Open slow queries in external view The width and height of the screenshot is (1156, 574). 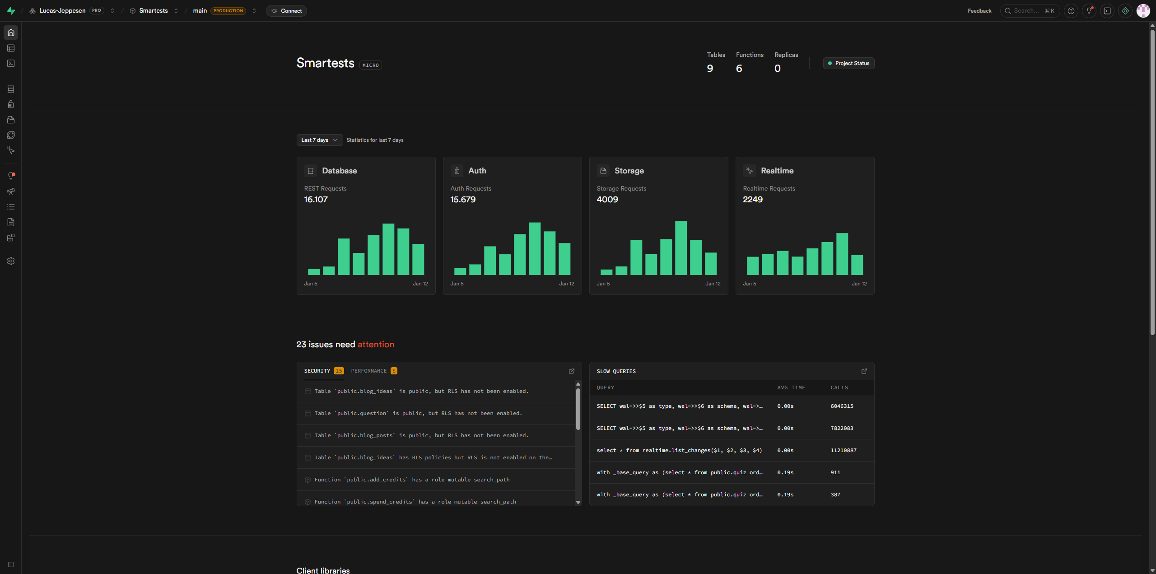point(864,371)
